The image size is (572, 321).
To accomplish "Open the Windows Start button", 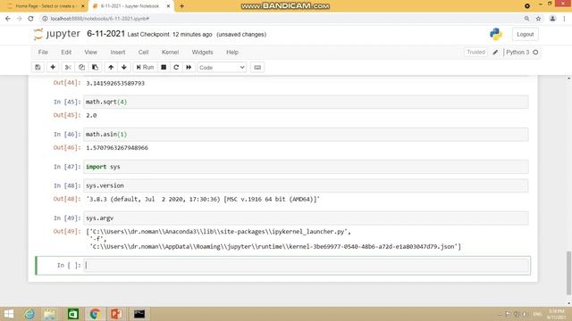I will coord(8,314).
